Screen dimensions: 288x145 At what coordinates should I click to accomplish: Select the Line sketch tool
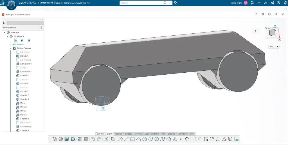(126, 139)
